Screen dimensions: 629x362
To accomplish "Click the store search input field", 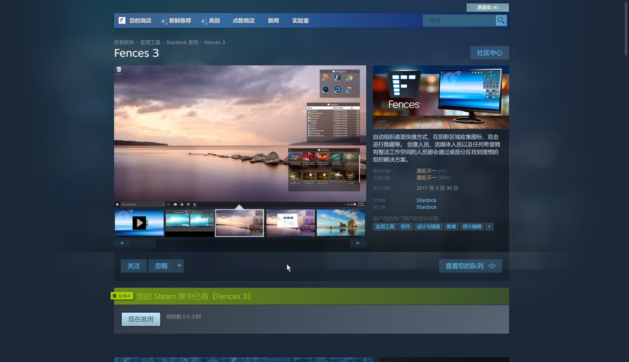I will [459, 21].
